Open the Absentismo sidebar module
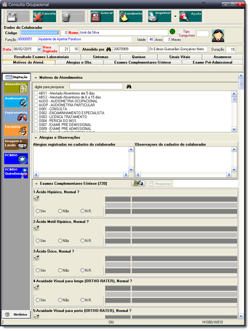 pos(16,88)
